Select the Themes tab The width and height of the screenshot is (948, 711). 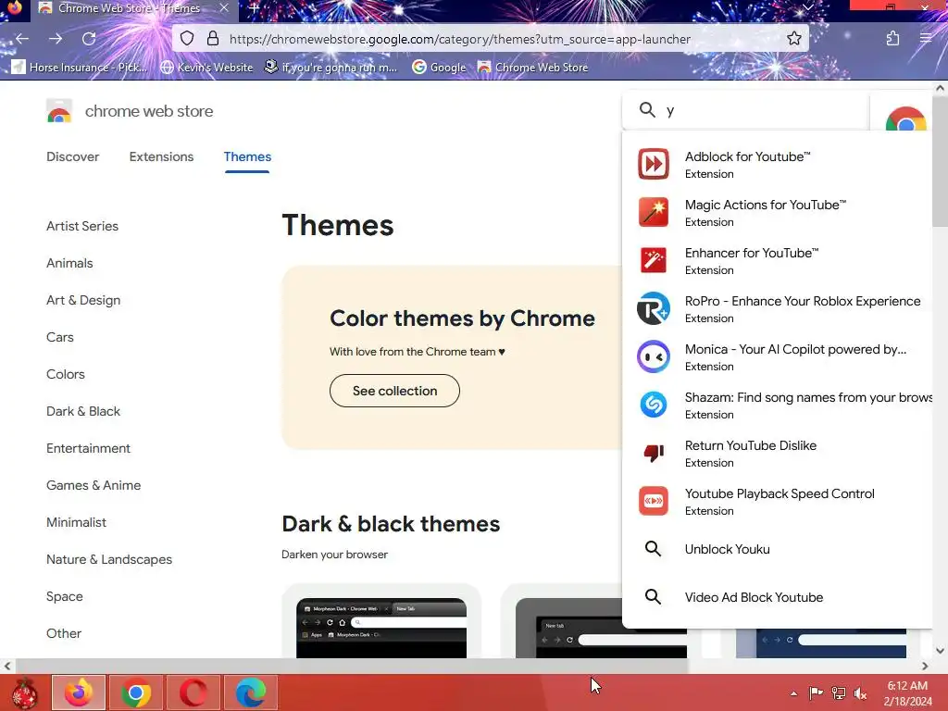click(x=247, y=156)
